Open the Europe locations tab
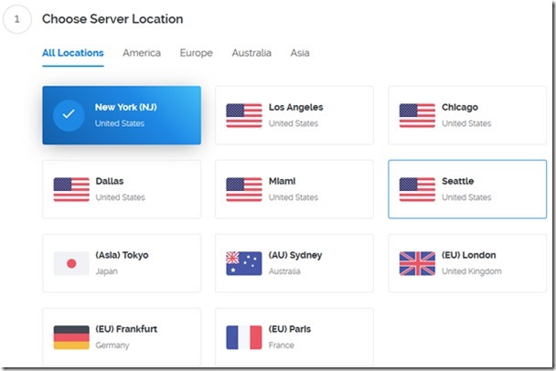The height and width of the screenshot is (371, 556). coord(196,53)
